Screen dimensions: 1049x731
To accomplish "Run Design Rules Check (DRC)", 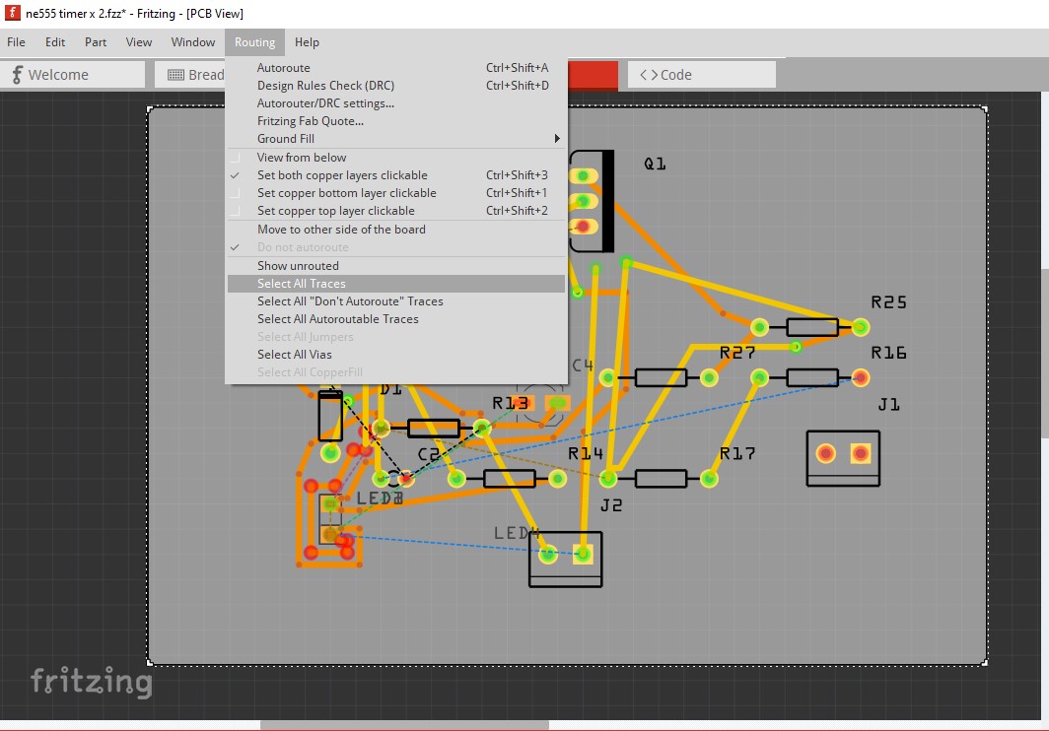I will pos(325,86).
